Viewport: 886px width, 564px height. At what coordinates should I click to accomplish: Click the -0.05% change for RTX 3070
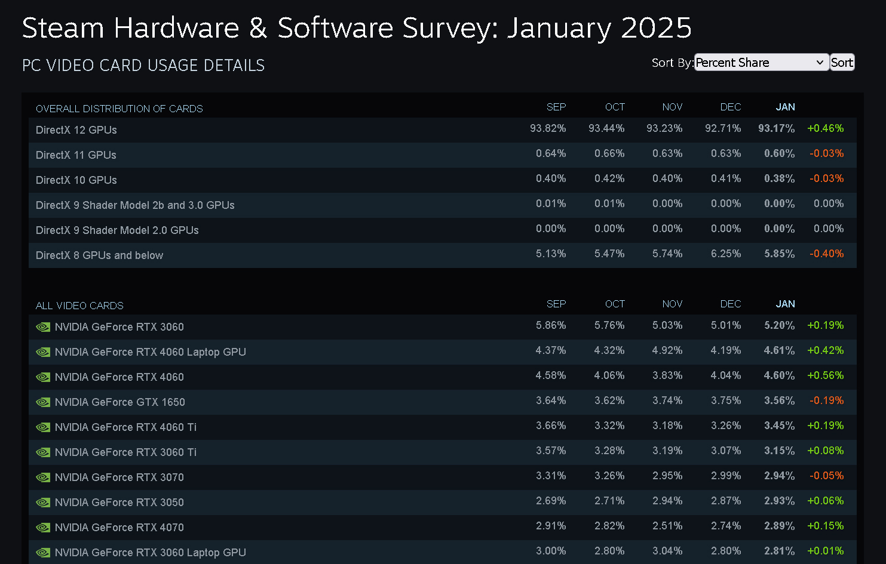click(827, 476)
